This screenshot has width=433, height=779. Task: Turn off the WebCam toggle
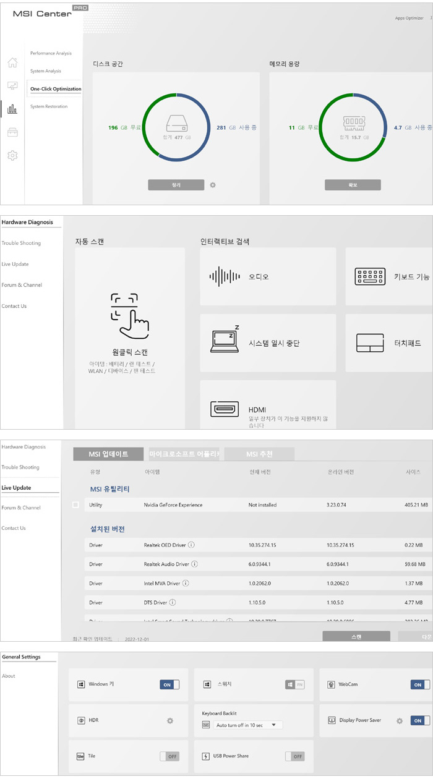420,684
